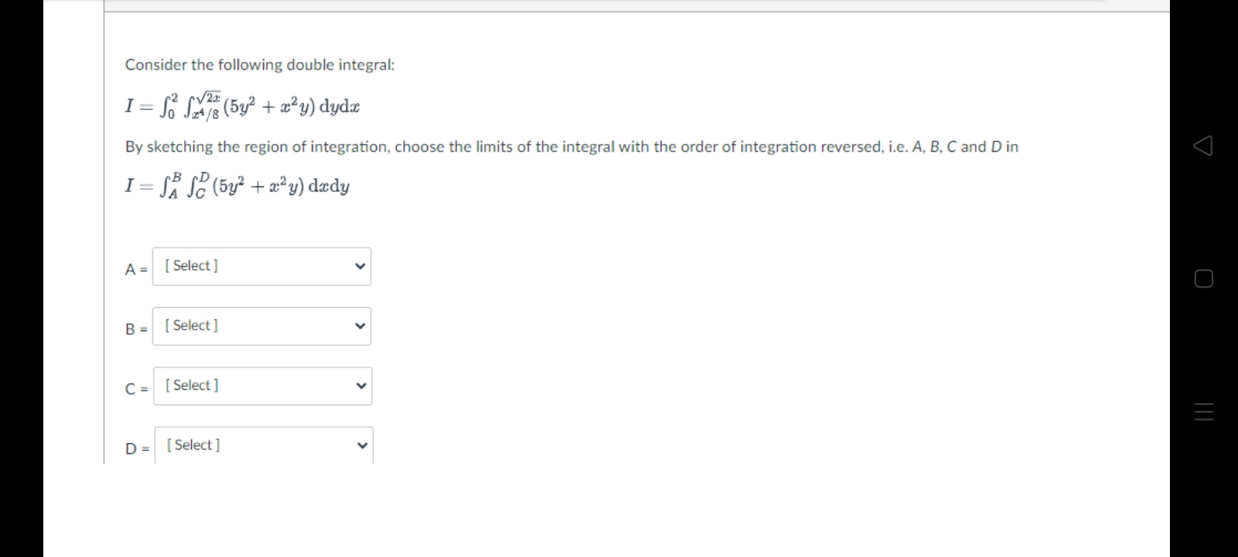Click the sketching region instruction text

coord(571,146)
